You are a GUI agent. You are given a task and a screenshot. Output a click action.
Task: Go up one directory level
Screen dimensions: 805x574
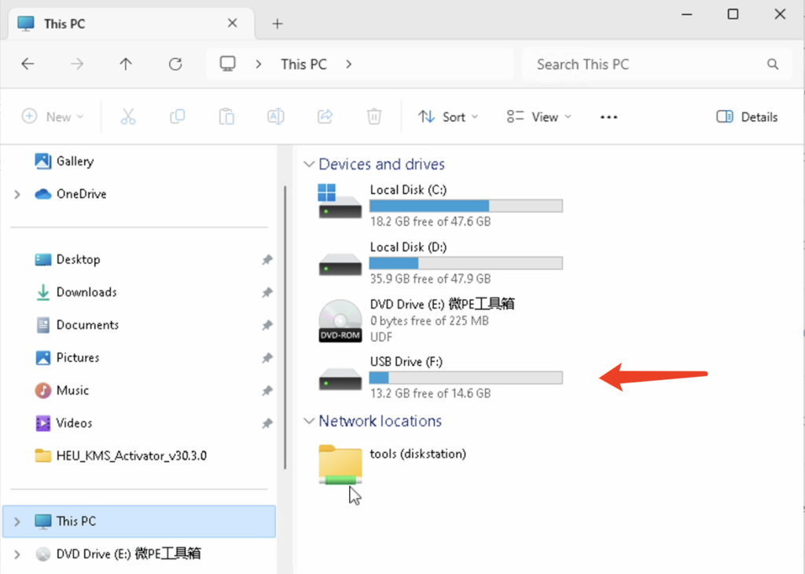(126, 64)
